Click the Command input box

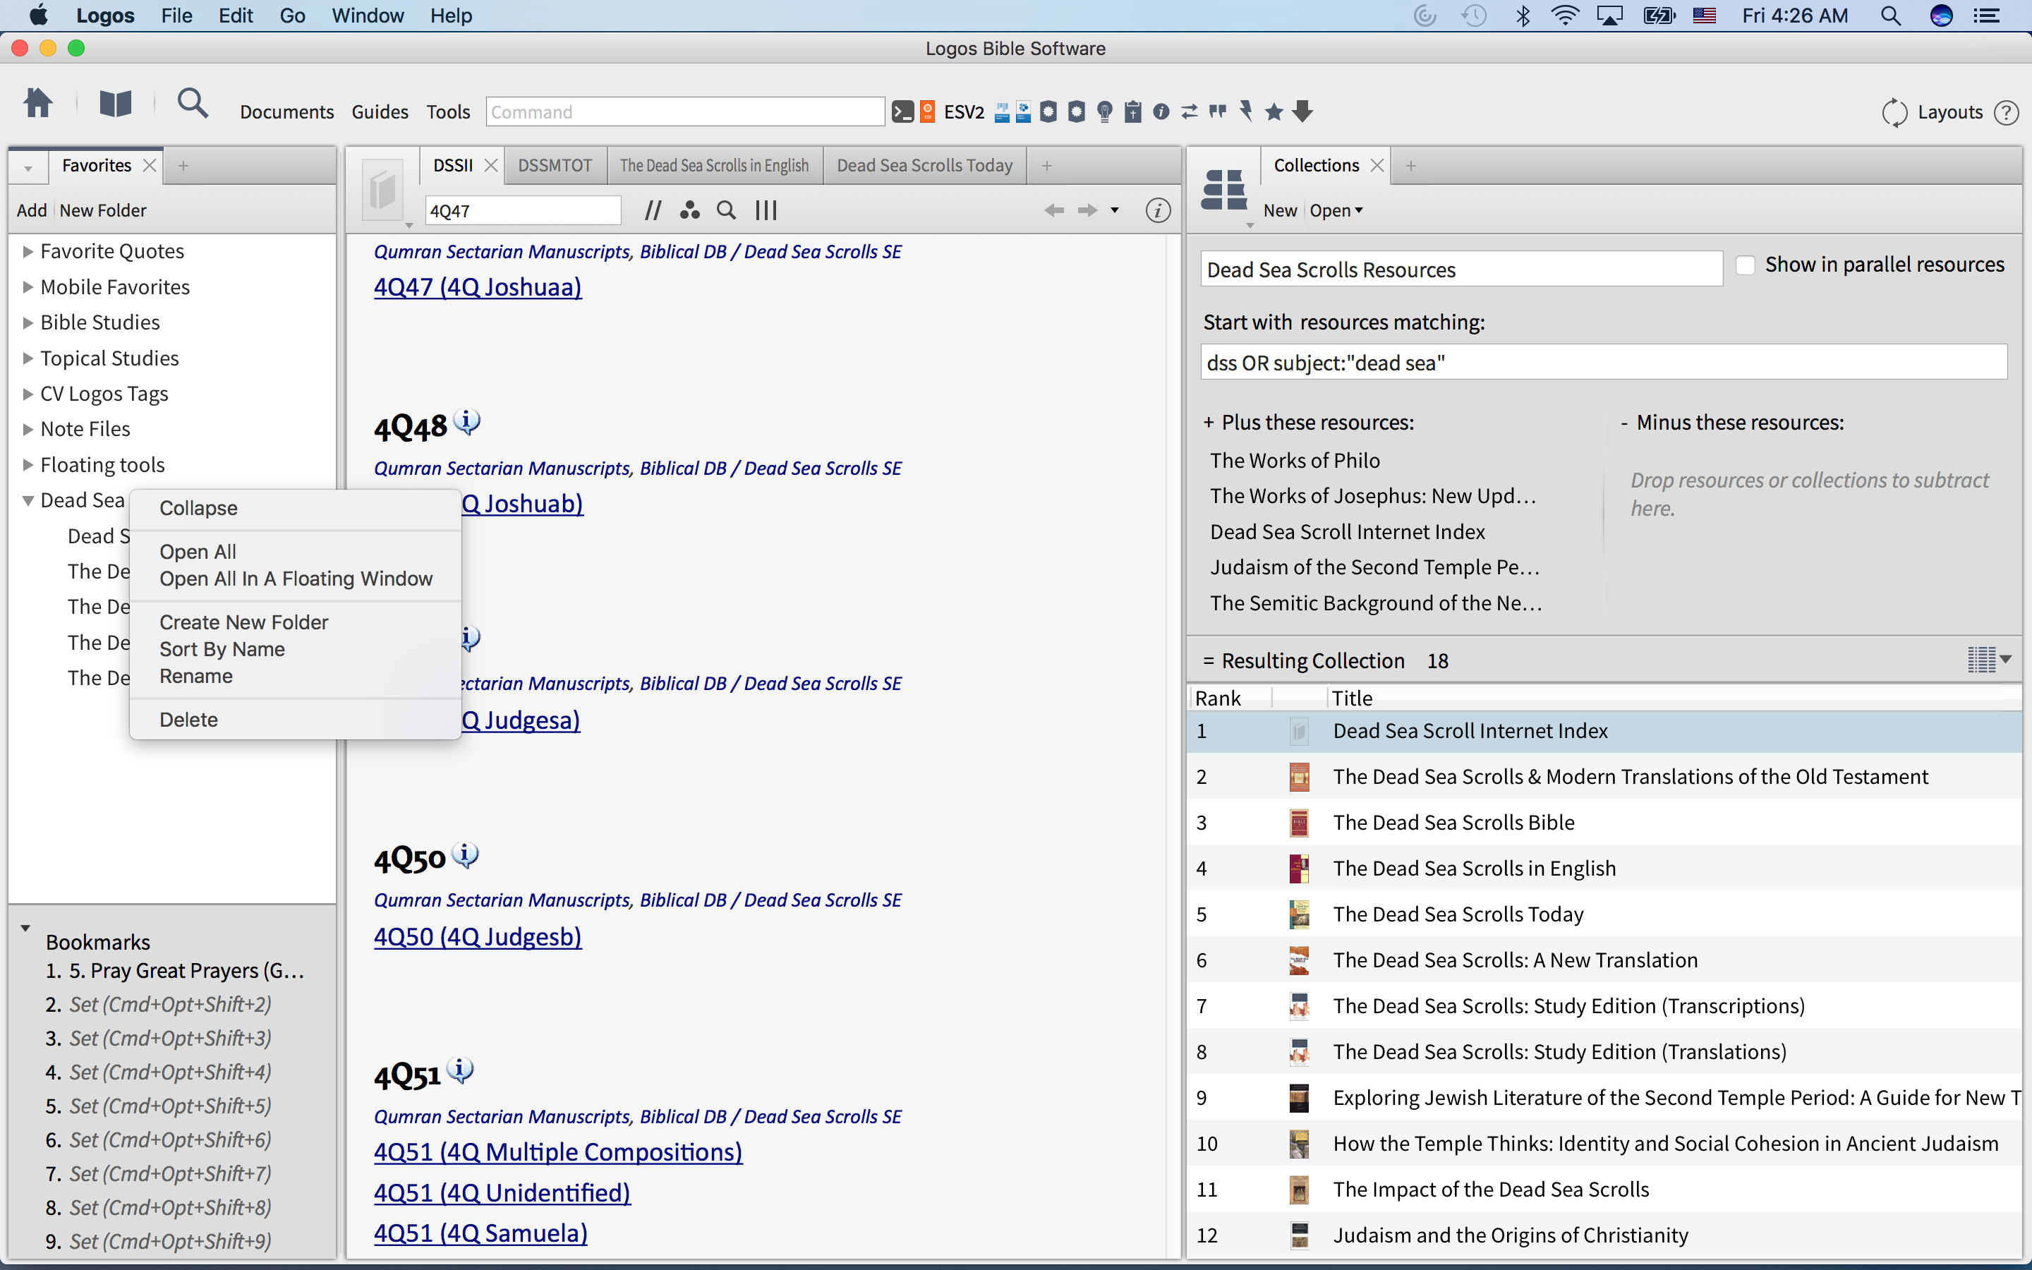(x=684, y=111)
